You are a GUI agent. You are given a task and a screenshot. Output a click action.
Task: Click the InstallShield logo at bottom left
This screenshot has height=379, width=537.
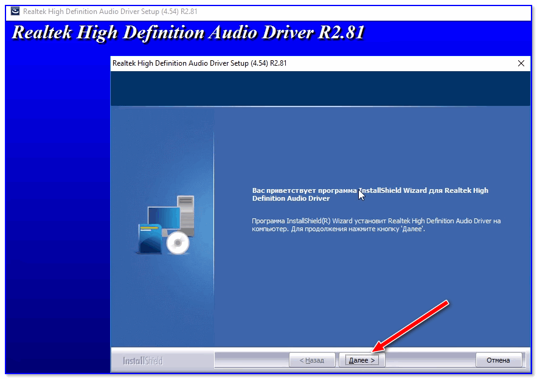143,361
